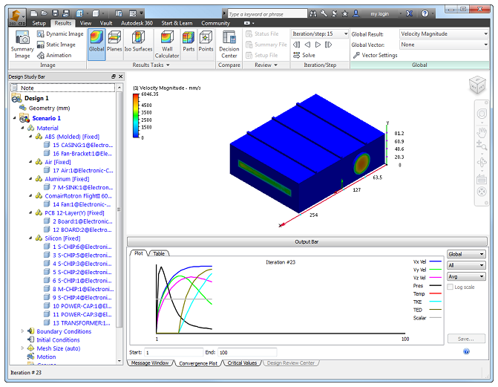Open the Iteration/step dropdown
This screenshot has width=498, height=387.
click(x=320, y=33)
